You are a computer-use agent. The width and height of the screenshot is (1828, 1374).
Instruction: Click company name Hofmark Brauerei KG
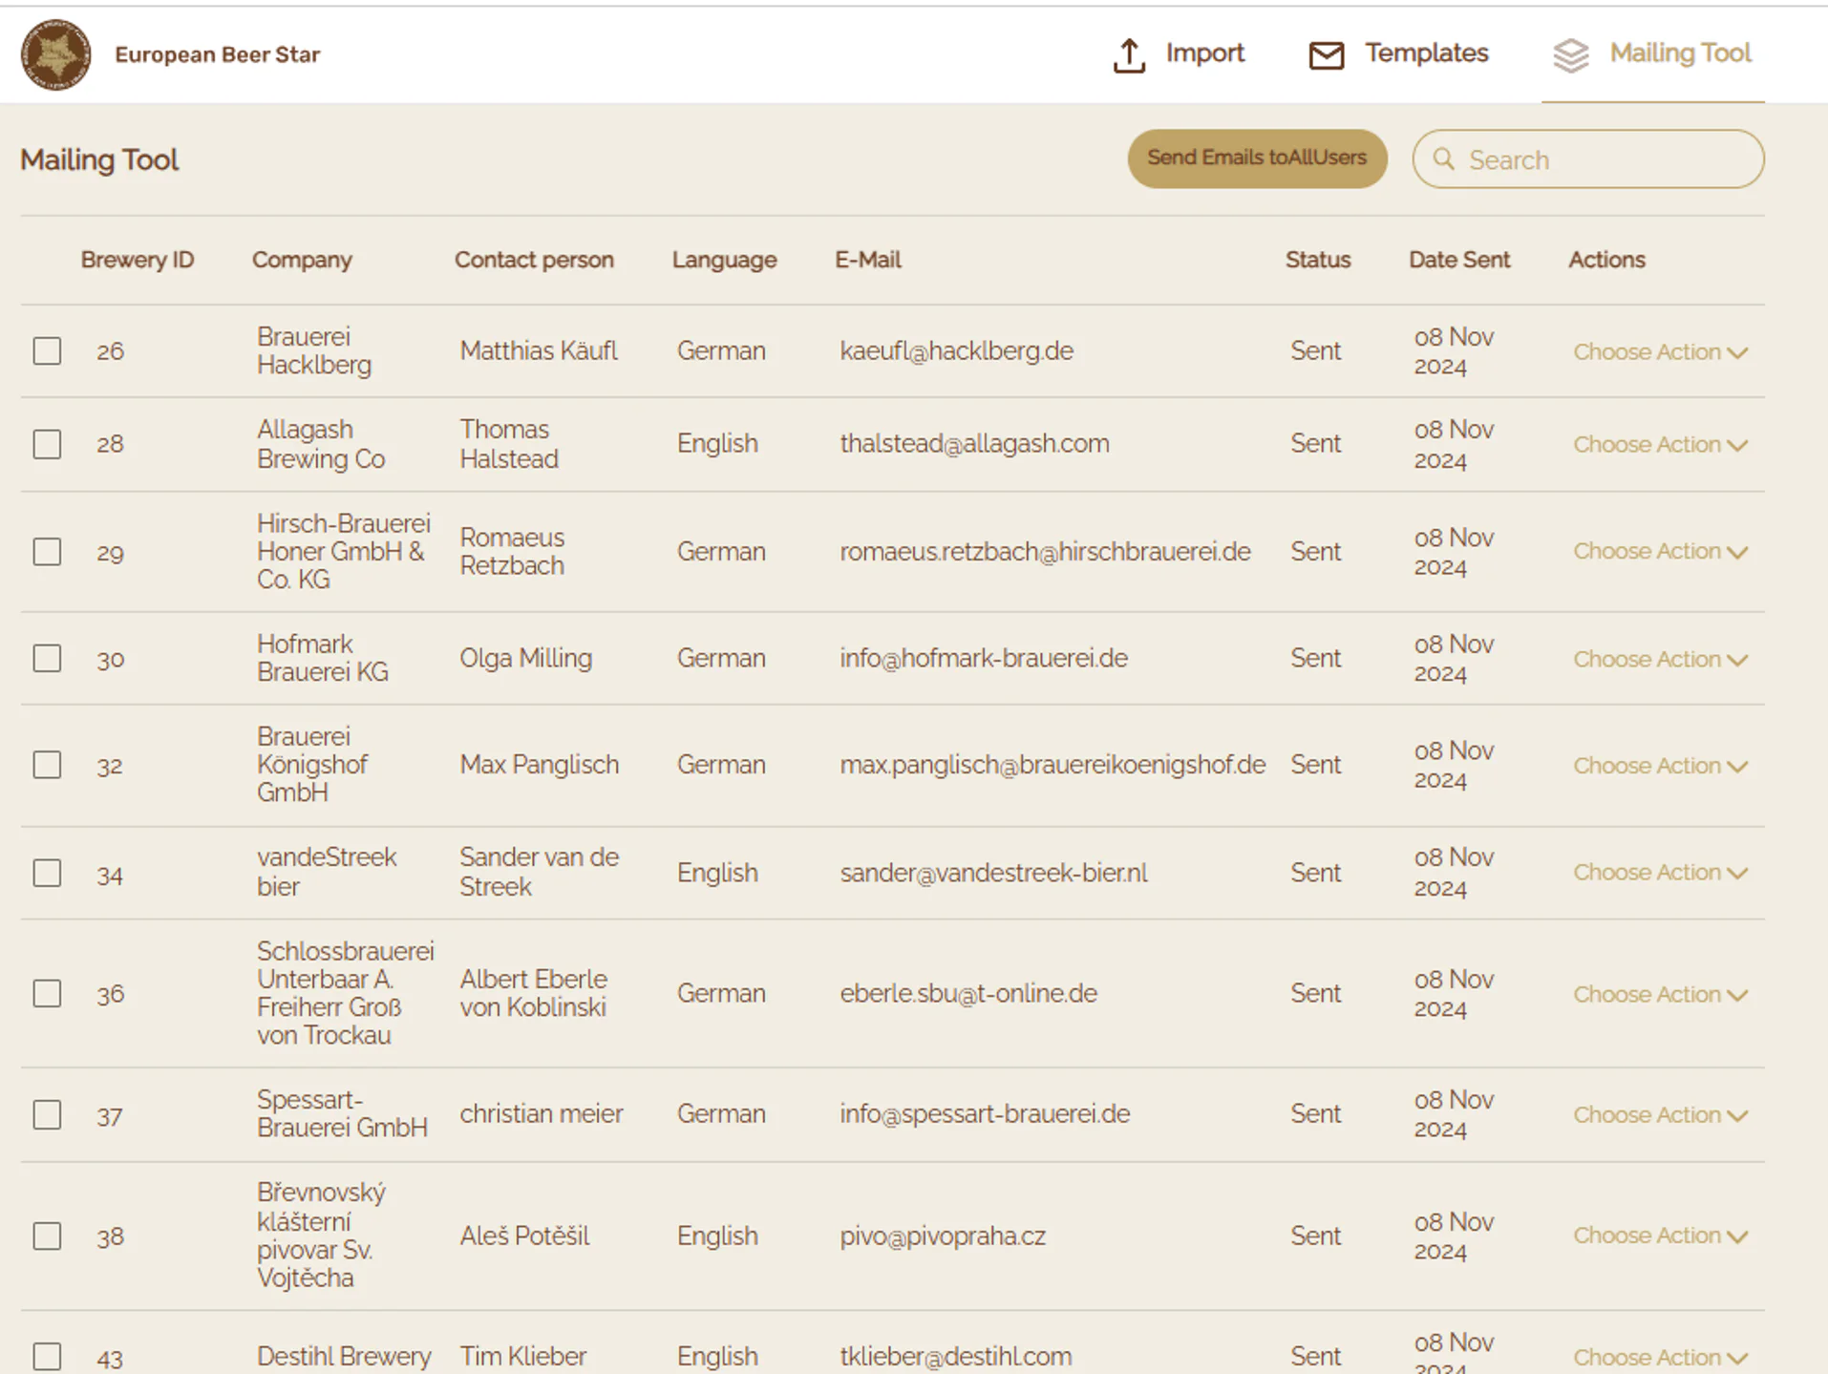pyautogui.click(x=323, y=659)
